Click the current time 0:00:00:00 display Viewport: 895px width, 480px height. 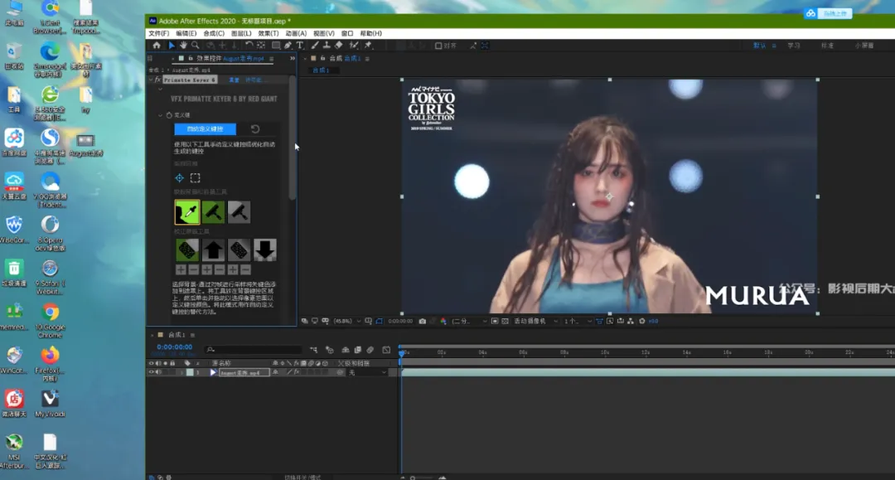pyautogui.click(x=175, y=347)
